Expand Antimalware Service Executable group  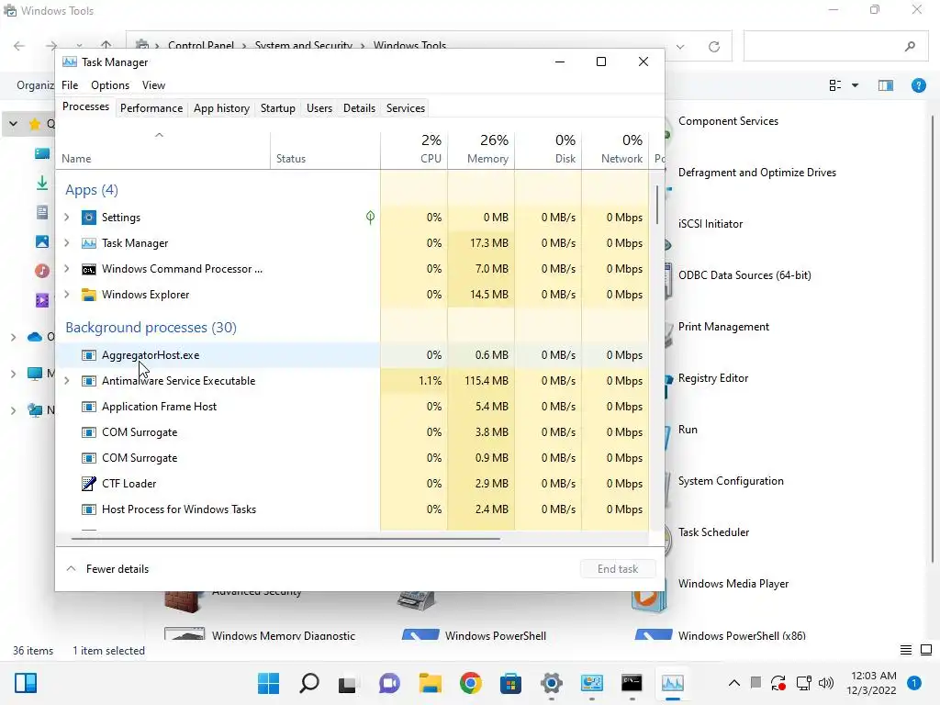click(67, 381)
